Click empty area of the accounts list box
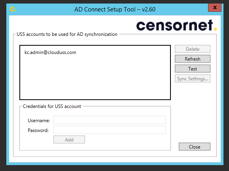Screen dimensions: 229x171 95,78
